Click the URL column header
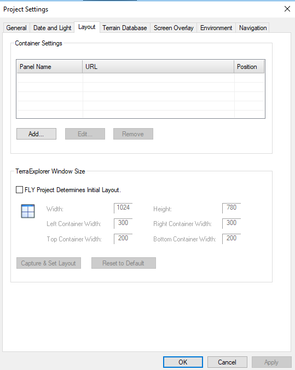 158,67
